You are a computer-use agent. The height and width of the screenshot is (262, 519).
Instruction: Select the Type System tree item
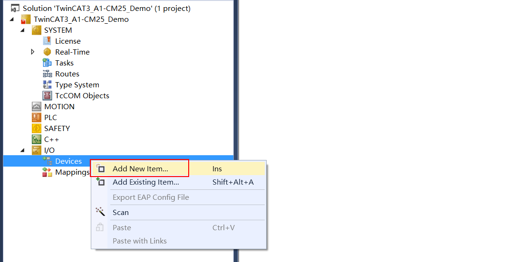pos(77,85)
